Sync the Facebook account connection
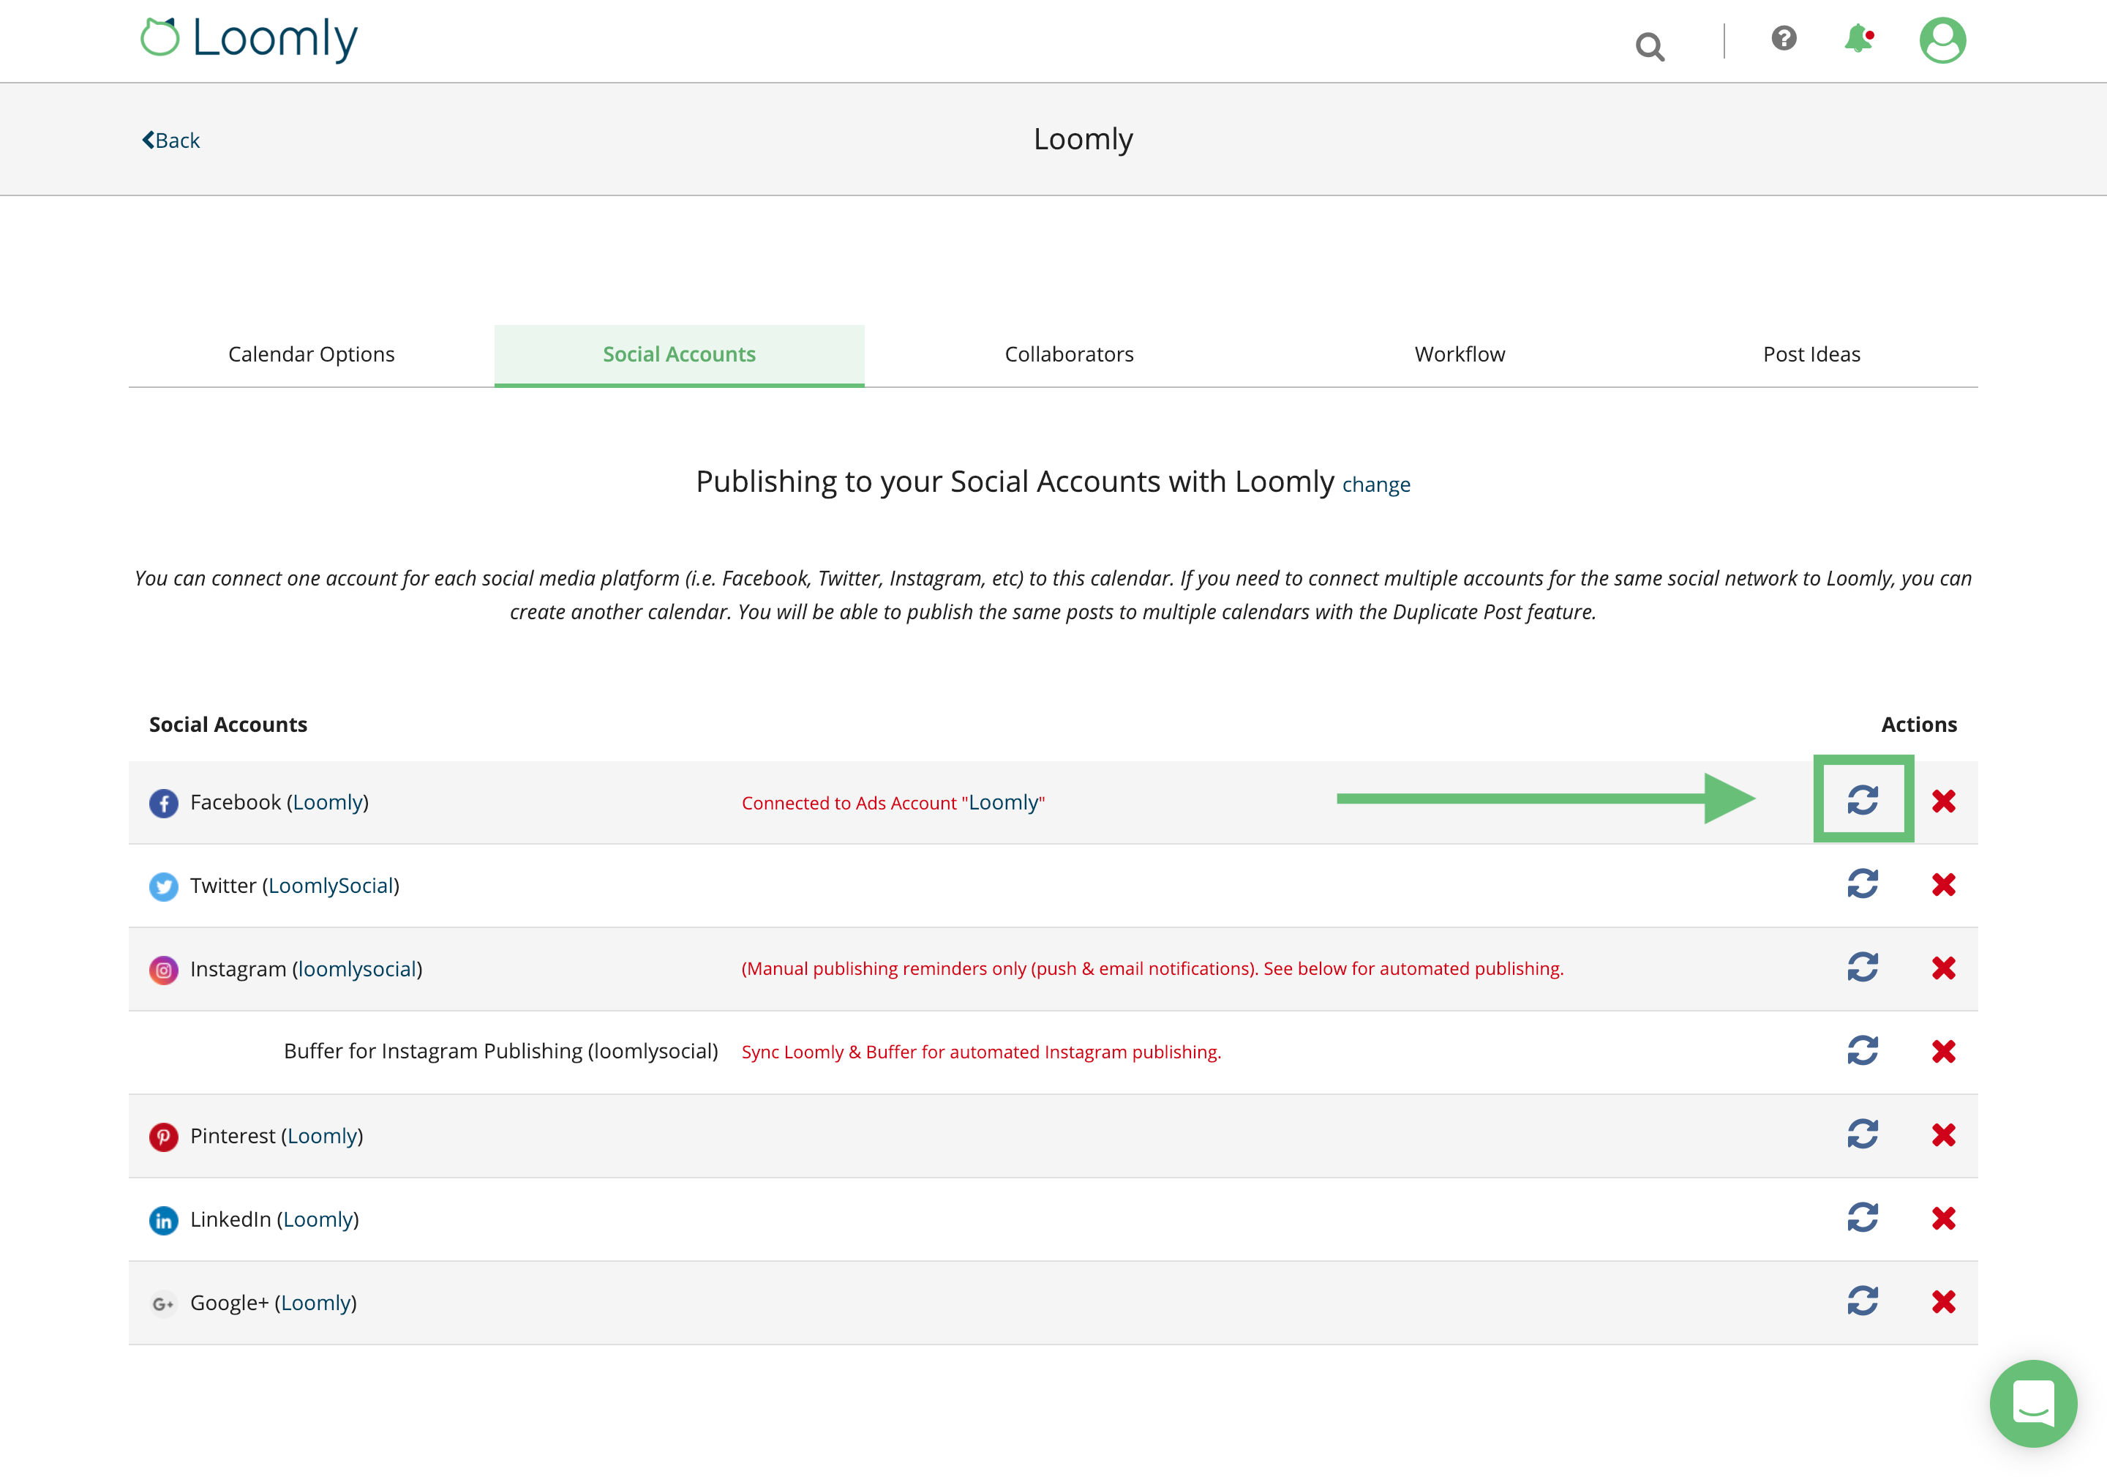Image resolution: width=2107 pixels, height=1477 pixels. (x=1862, y=801)
